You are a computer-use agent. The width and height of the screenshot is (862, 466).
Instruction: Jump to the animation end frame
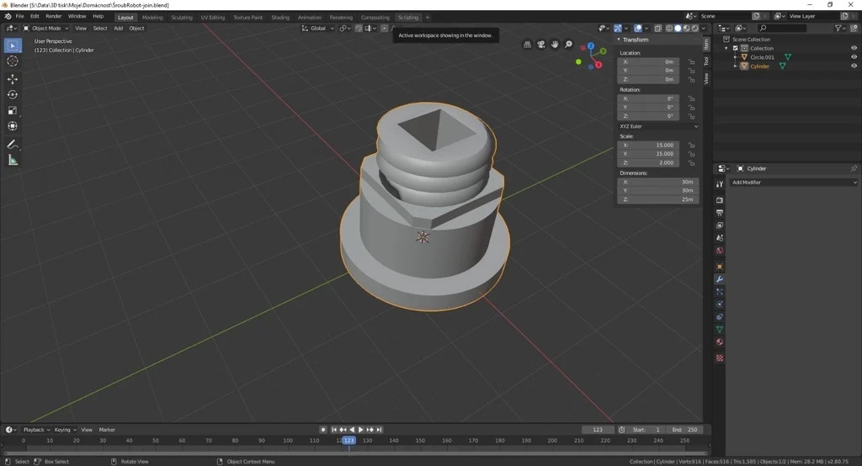pyautogui.click(x=379, y=430)
